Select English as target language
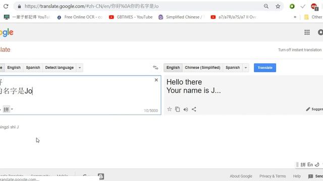323x181 pixels. (x=173, y=67)
